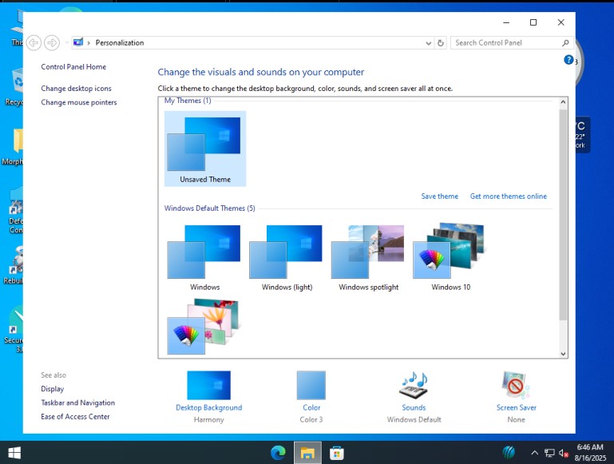Select the Windows theme
Viewport: 614px width, 464px height.
pos(204,258)
